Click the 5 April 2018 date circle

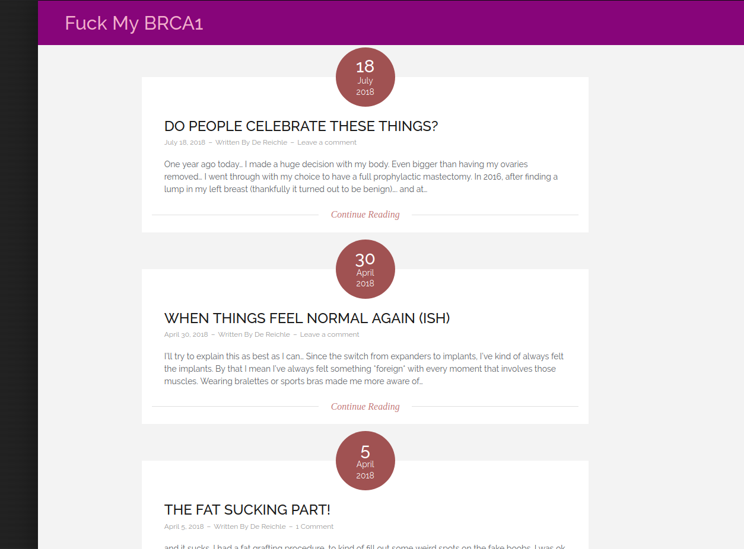tap(365, 461)
